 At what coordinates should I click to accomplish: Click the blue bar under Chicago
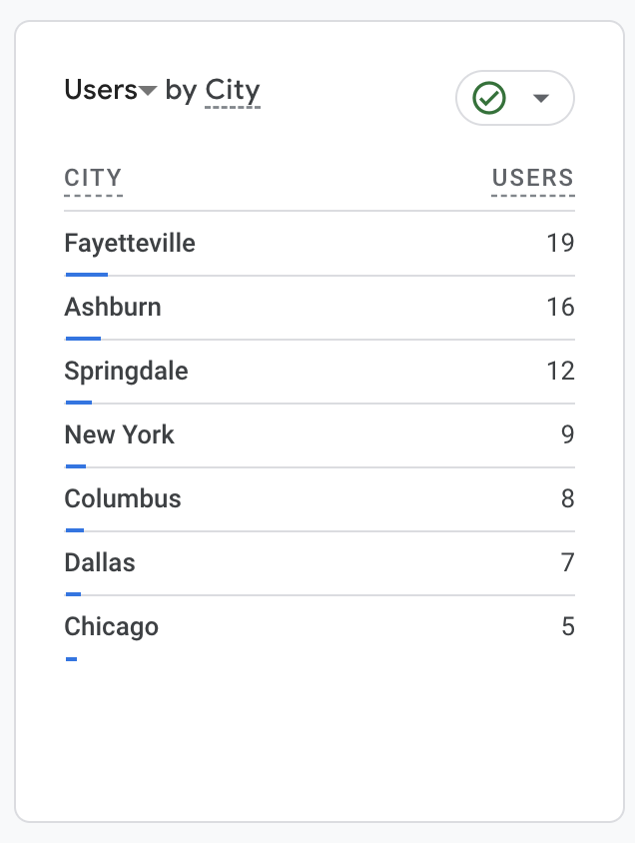point(71,659)
